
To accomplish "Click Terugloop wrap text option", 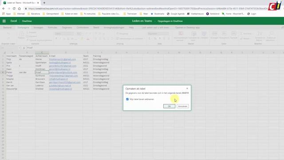I will pyautogui.click(x=122, y=34).
